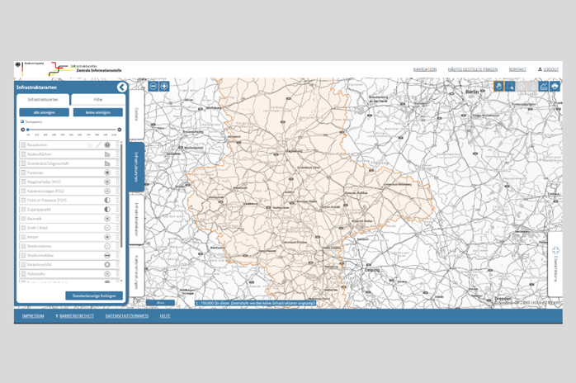Open the measure tool

pyautogui.click(x=543, y=86)
